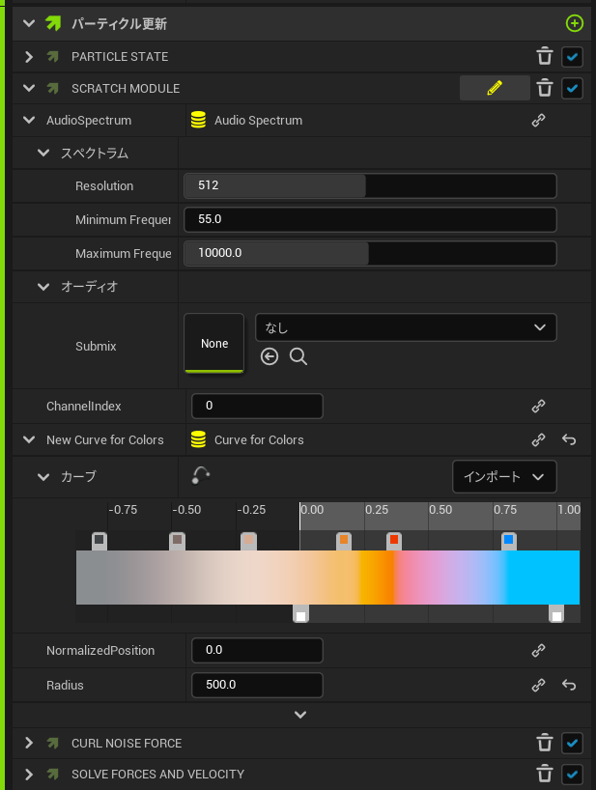The image size is (596, 790).
Task: Delete Solve Forces and Velocity module
Action: point(545,774)
